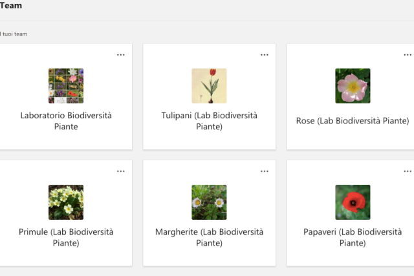Image resolution: width=414 pixels, height=276 pixels.
Task: Select the red poppy team picture
Action: 353,202
